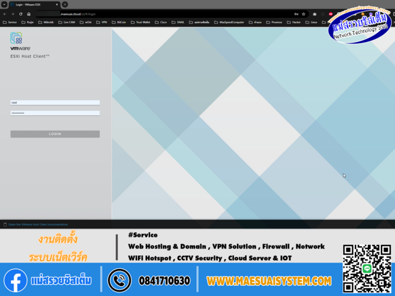
Task: Open the Linux bookmarks folder
Action: tap(311, 22)
